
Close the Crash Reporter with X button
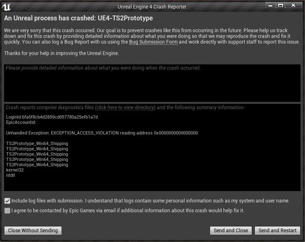point(294,5)
